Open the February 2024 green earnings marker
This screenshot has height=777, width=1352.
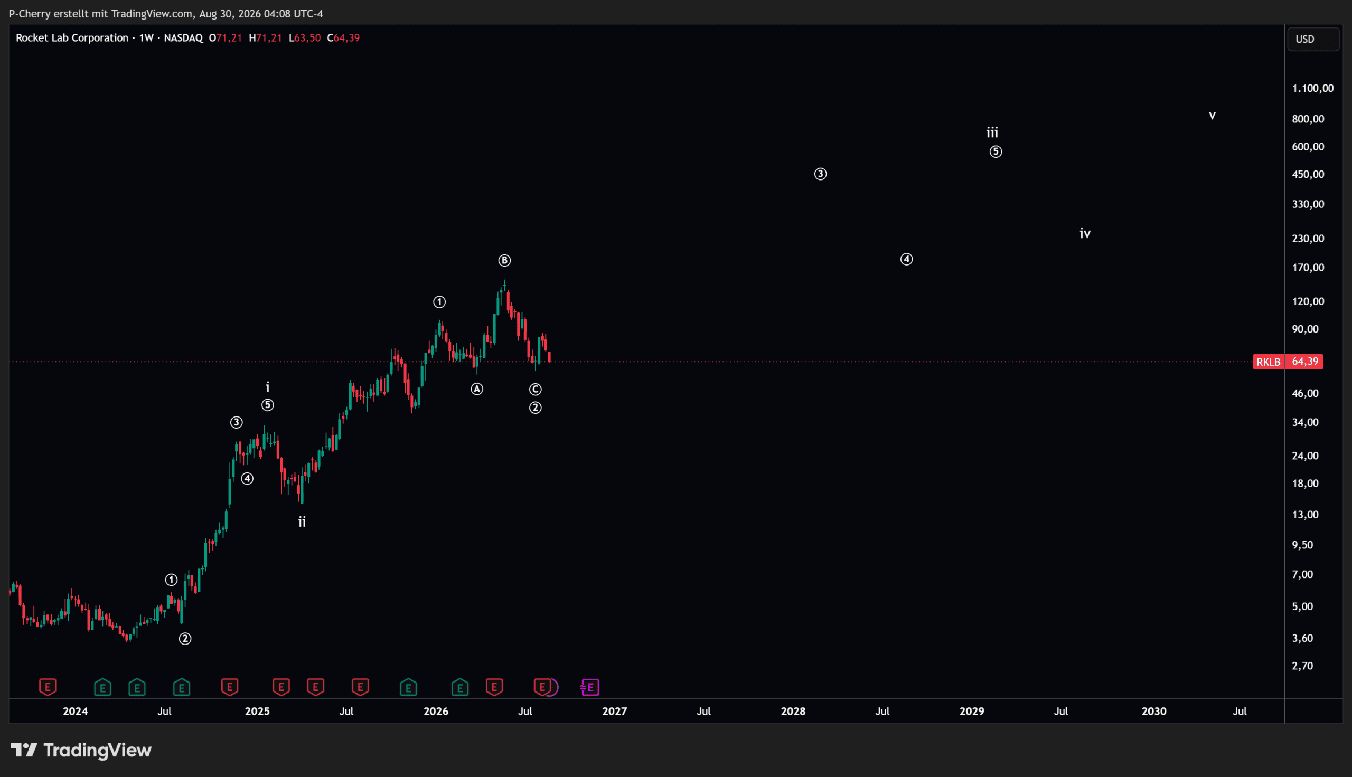tap(102, 687)
